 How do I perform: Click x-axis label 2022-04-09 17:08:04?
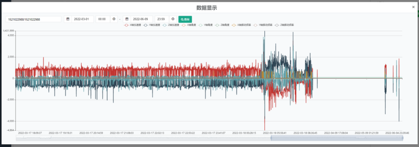coord(336,133)
